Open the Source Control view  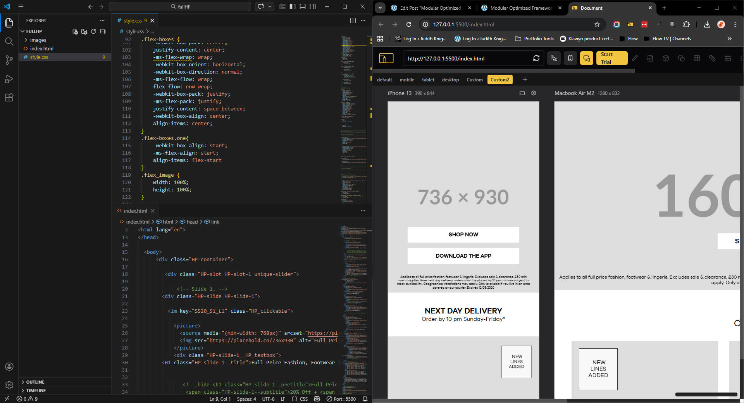(9, 60)
